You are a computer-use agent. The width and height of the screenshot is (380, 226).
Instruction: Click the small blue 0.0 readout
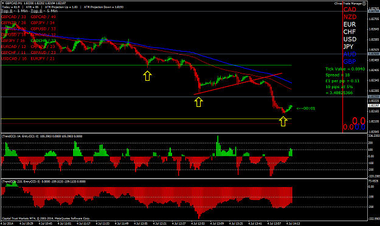tap(360, 127)
